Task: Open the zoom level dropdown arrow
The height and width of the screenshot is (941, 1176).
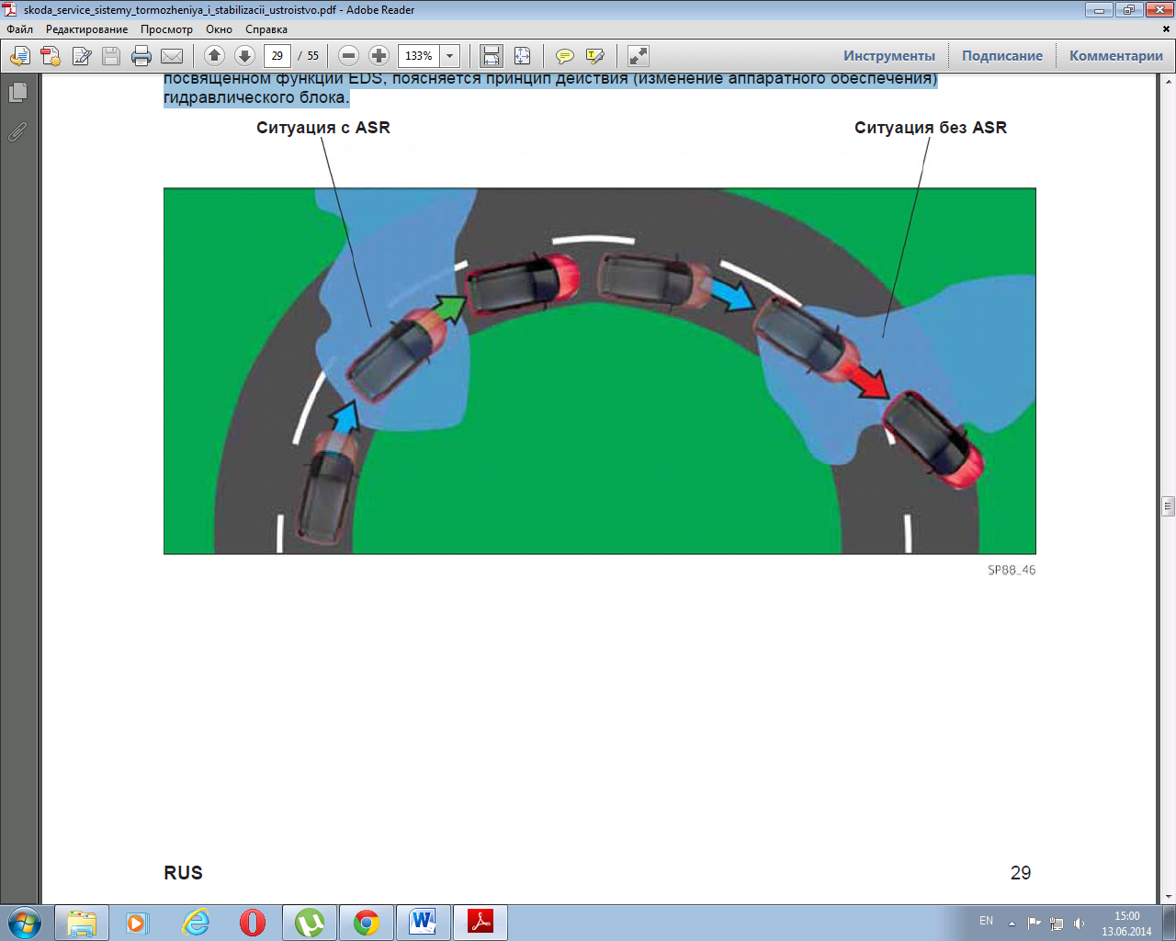Action: click(450, 56)
